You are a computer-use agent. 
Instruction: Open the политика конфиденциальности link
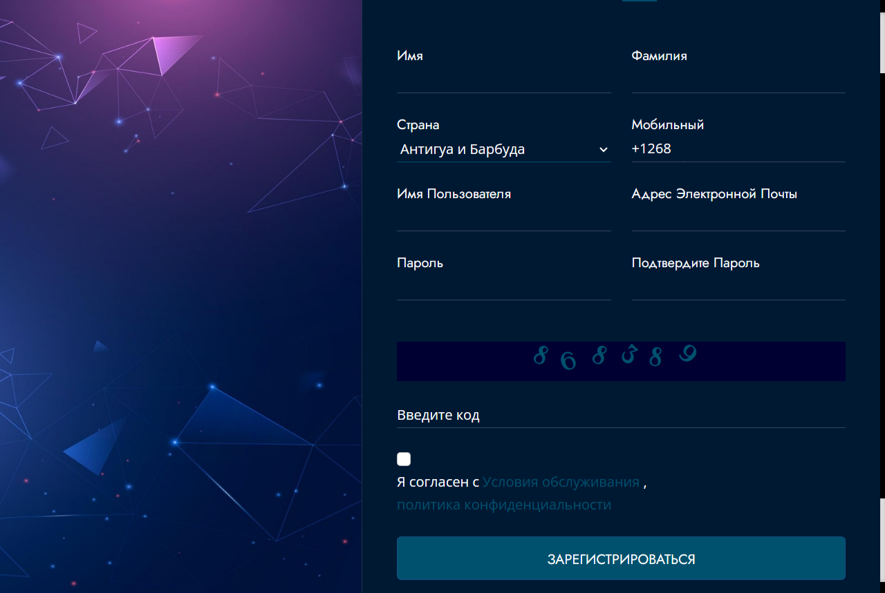pos(504,505)
